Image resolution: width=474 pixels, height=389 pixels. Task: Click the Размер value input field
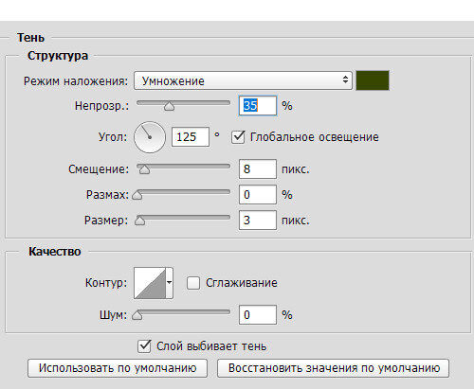point(258,220)
